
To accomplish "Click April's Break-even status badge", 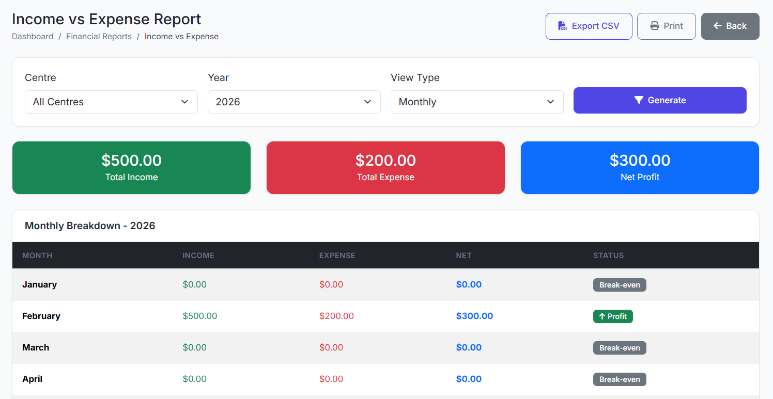I will tap(620, 379).
